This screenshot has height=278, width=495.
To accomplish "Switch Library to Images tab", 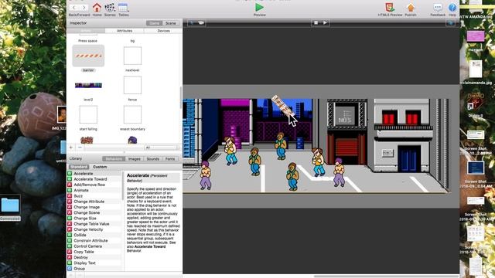I will click(134, 159).
